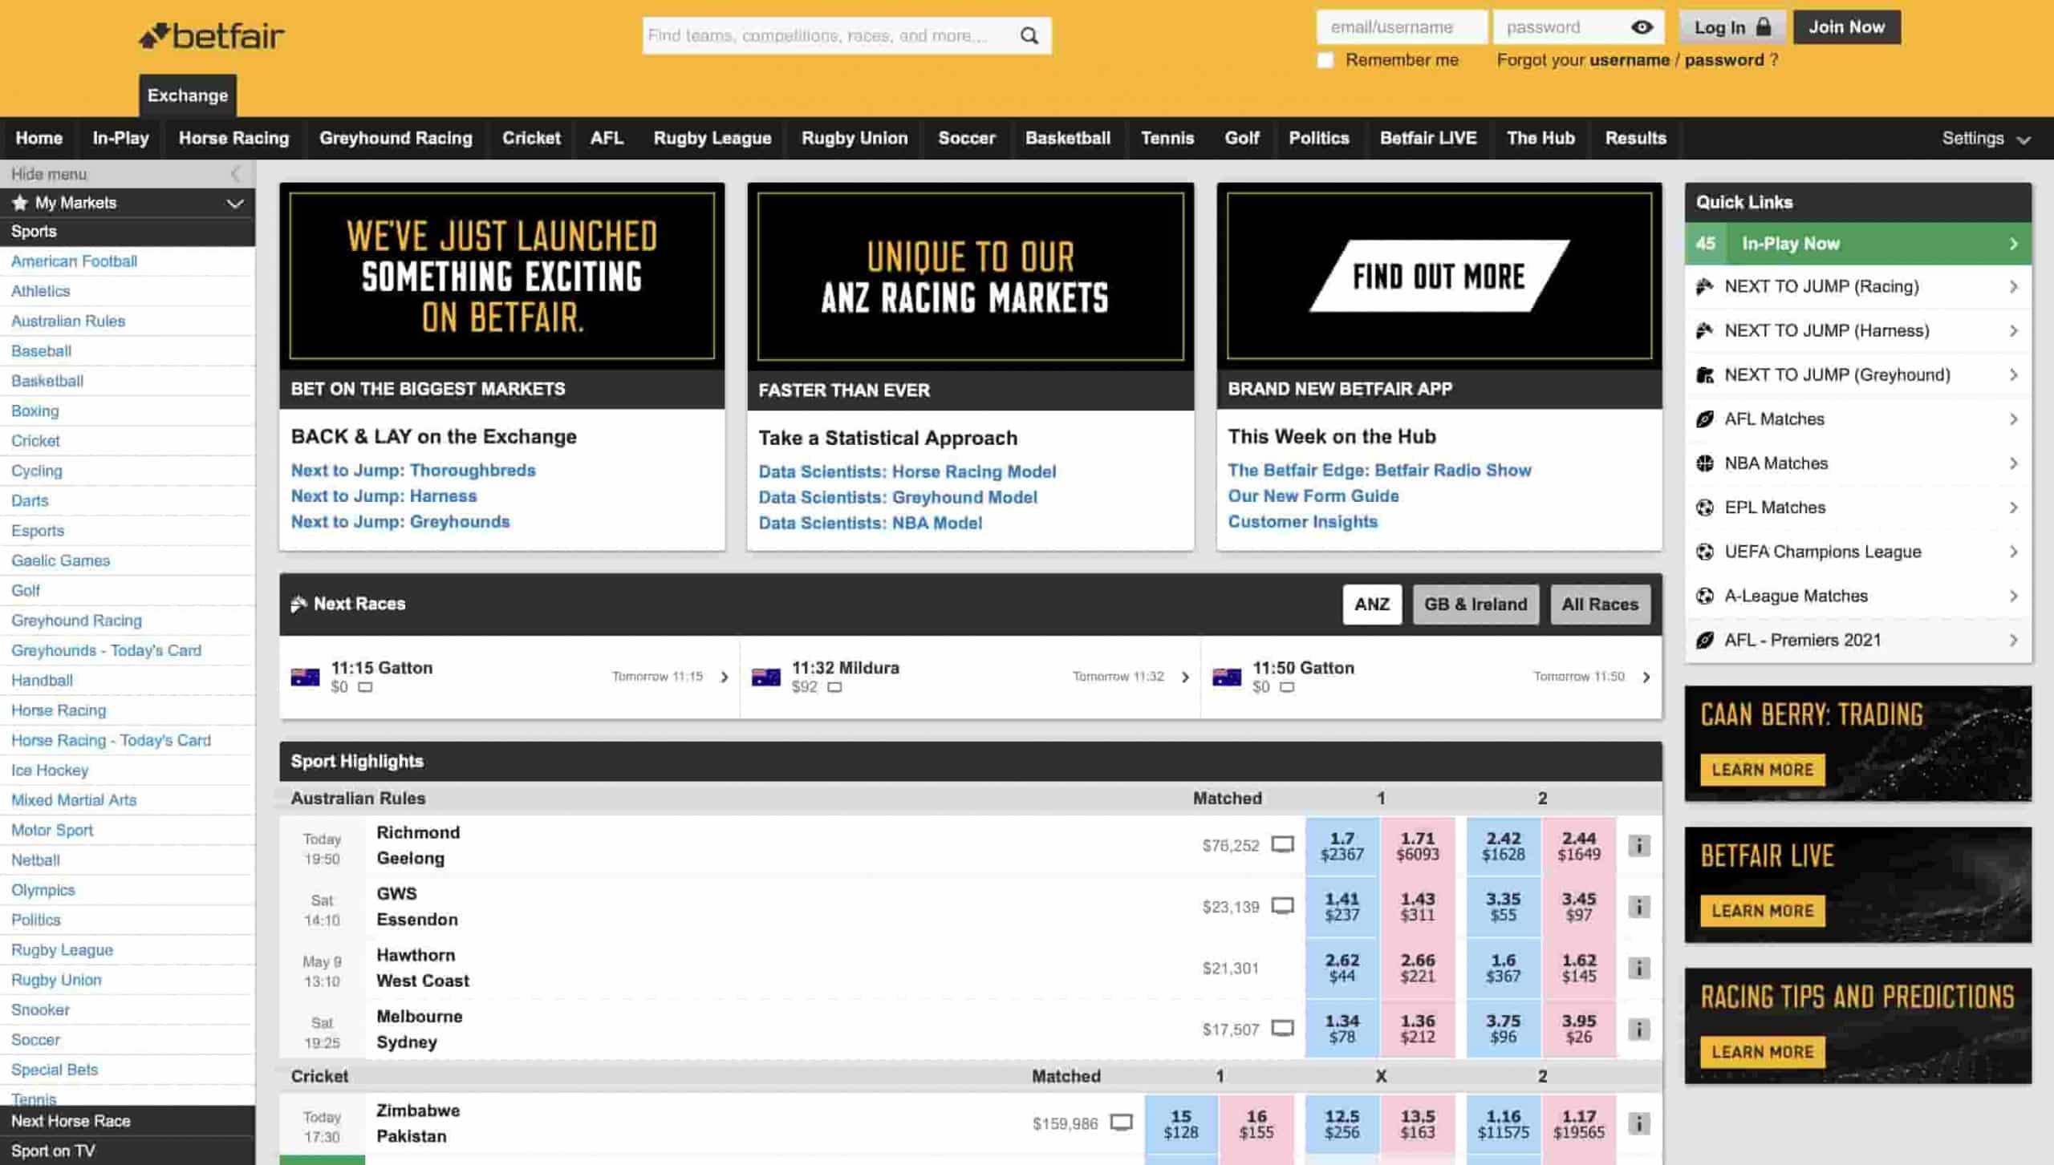Check the Remember me checkbox
The image size is (2054, 1165).
point(1325,60)
